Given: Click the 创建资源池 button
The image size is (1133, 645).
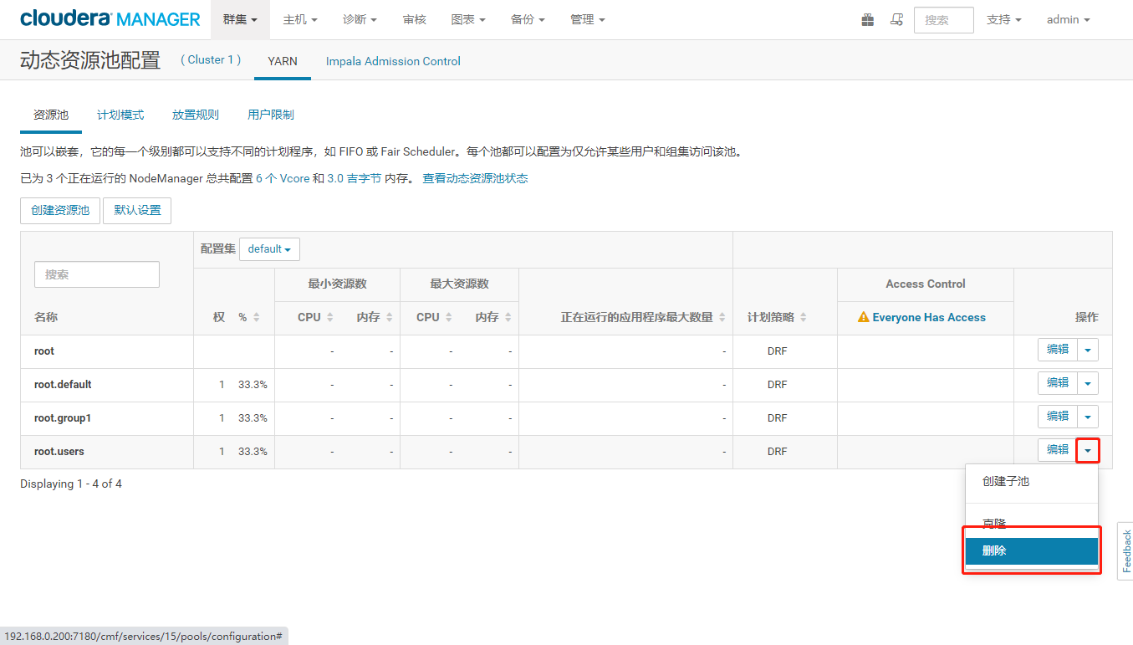Looking at the screenshot, I should (x=60, y=210).
